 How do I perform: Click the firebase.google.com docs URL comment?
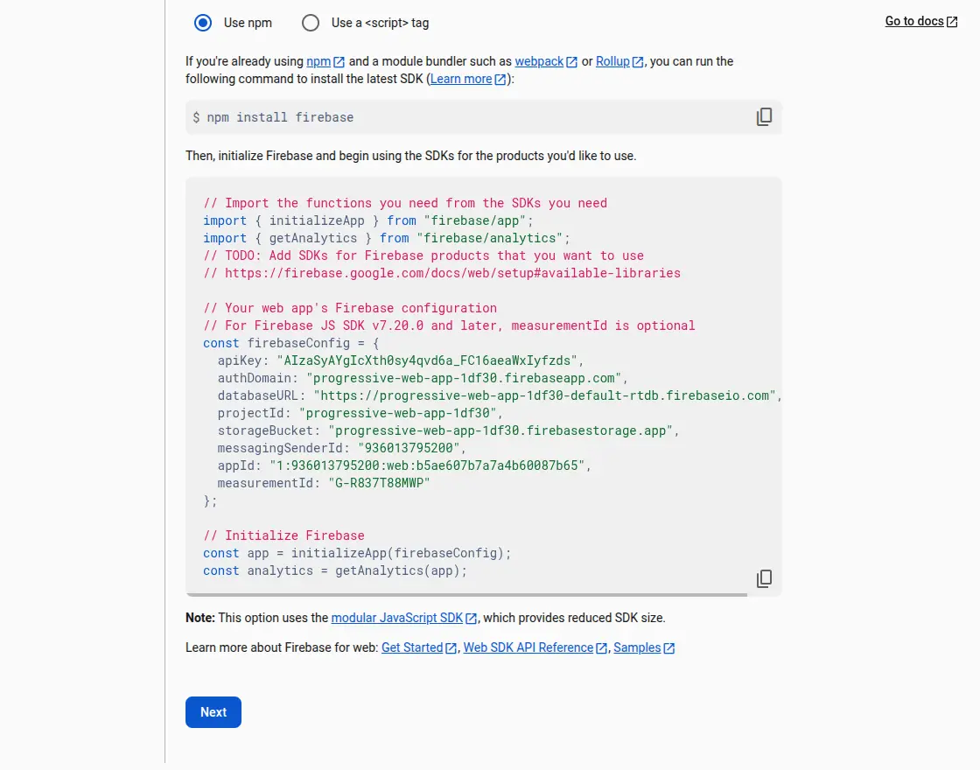click(442, 273)
